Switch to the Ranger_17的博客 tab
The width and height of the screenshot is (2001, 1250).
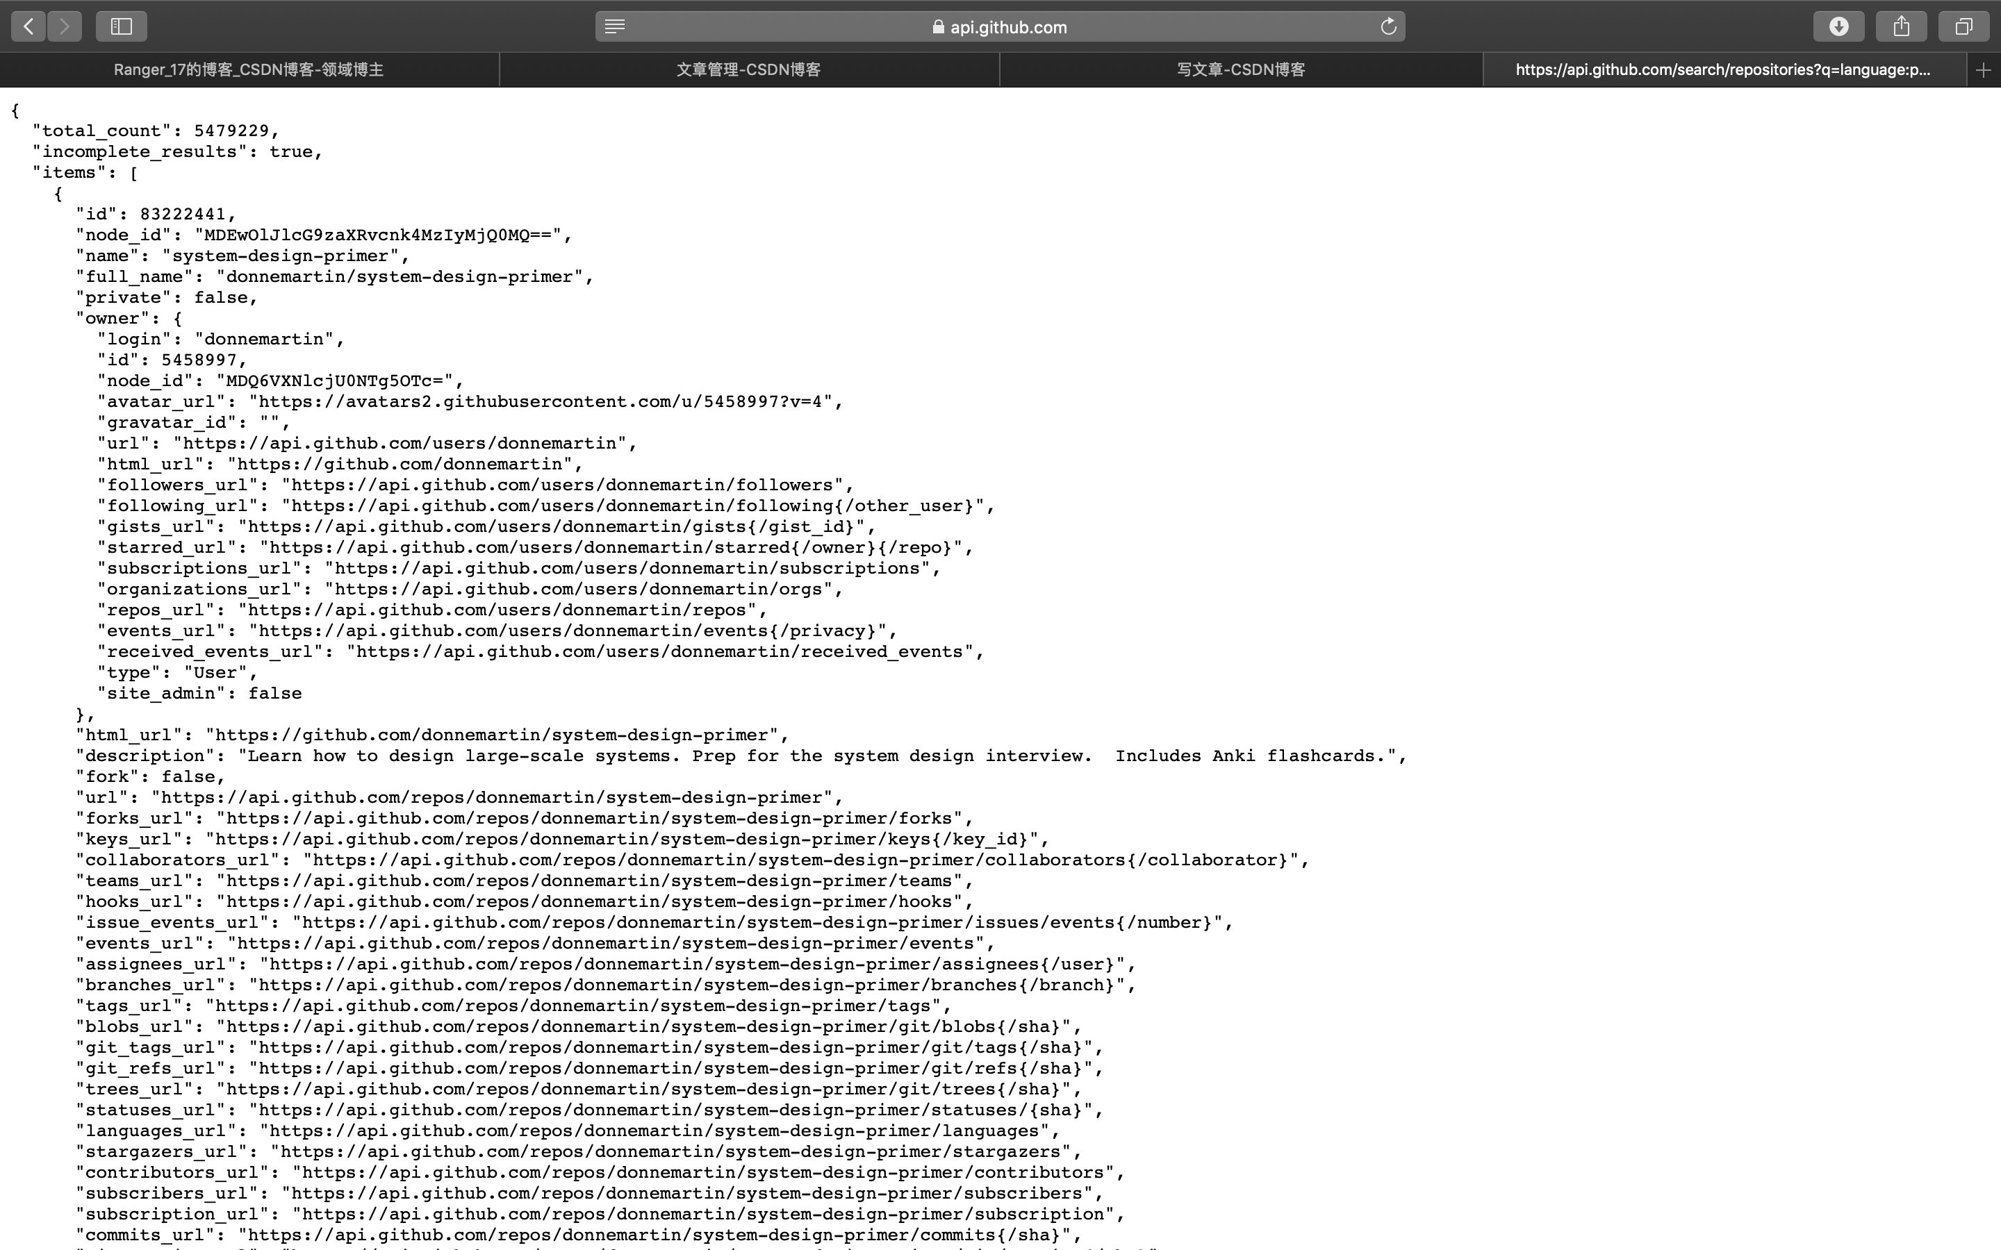pyautogui.click(x=249, y=70)
